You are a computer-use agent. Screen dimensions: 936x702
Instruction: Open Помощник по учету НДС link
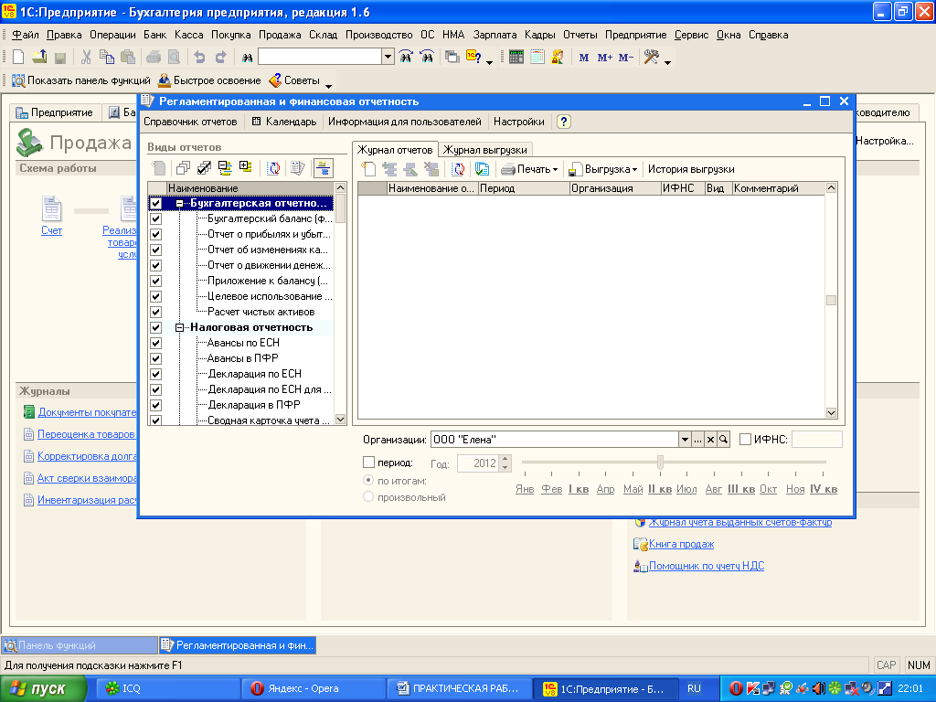pyautogui.click(x=707, y=566)
